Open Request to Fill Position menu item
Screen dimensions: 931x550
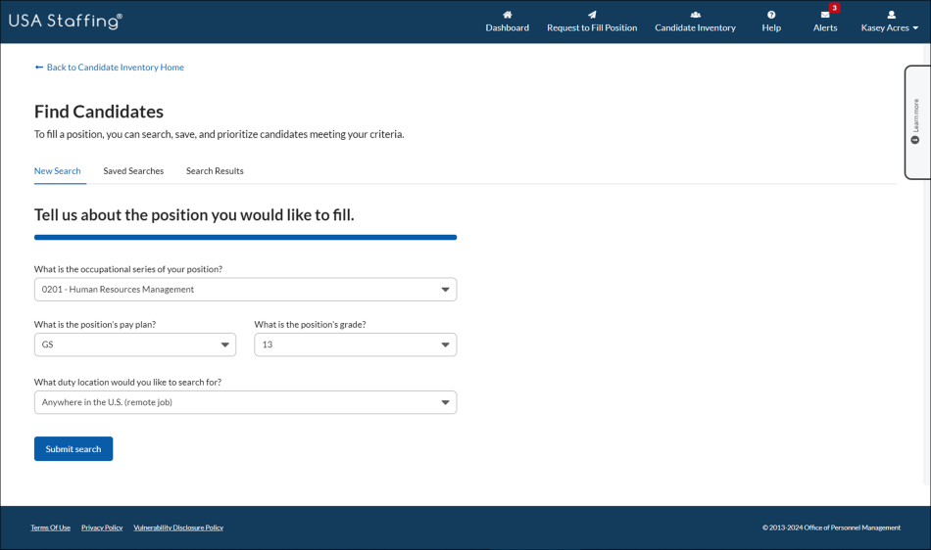(x=592, y=27)
